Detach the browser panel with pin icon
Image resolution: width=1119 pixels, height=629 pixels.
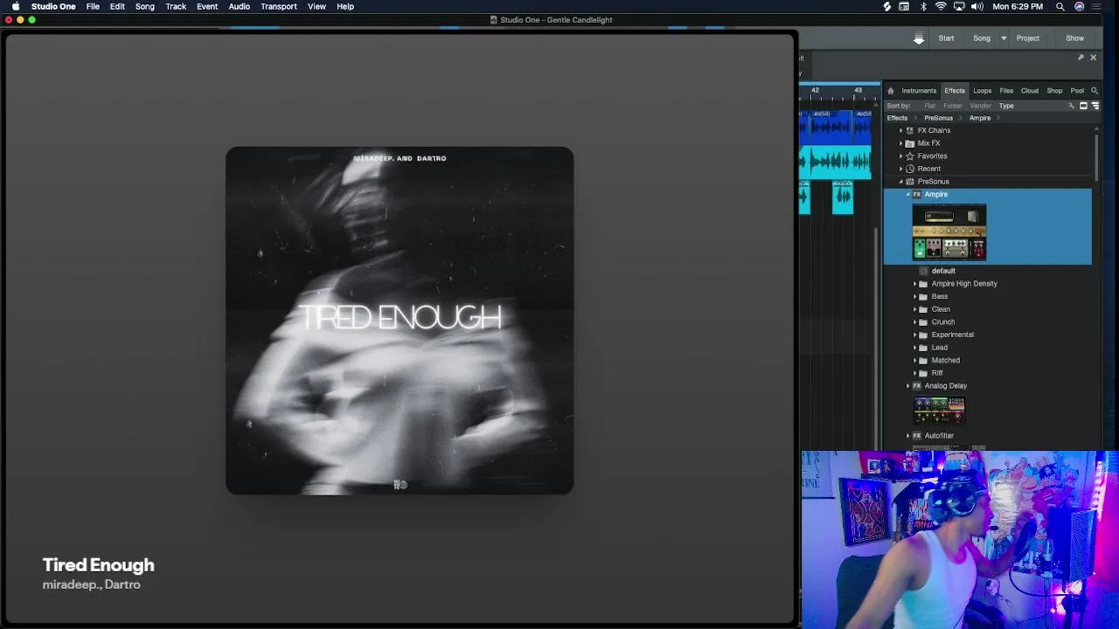(1081, 58)
